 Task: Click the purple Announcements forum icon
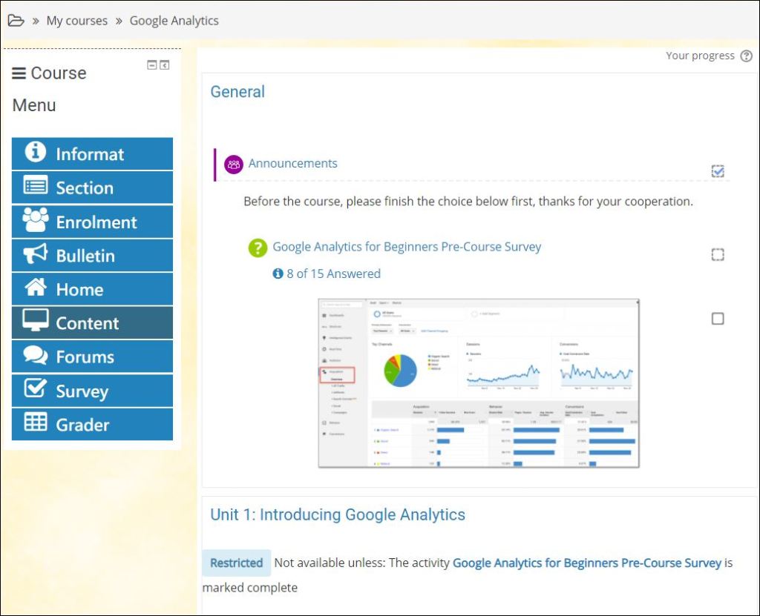[x=234, y=164]
